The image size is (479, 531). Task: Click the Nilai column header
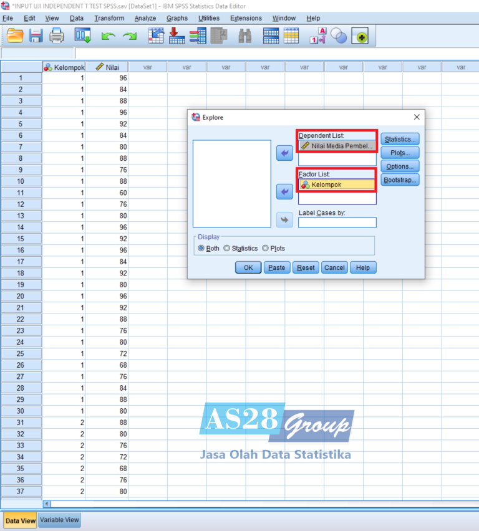107,67
